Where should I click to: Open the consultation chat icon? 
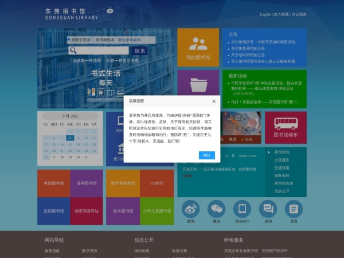point(268,209)
